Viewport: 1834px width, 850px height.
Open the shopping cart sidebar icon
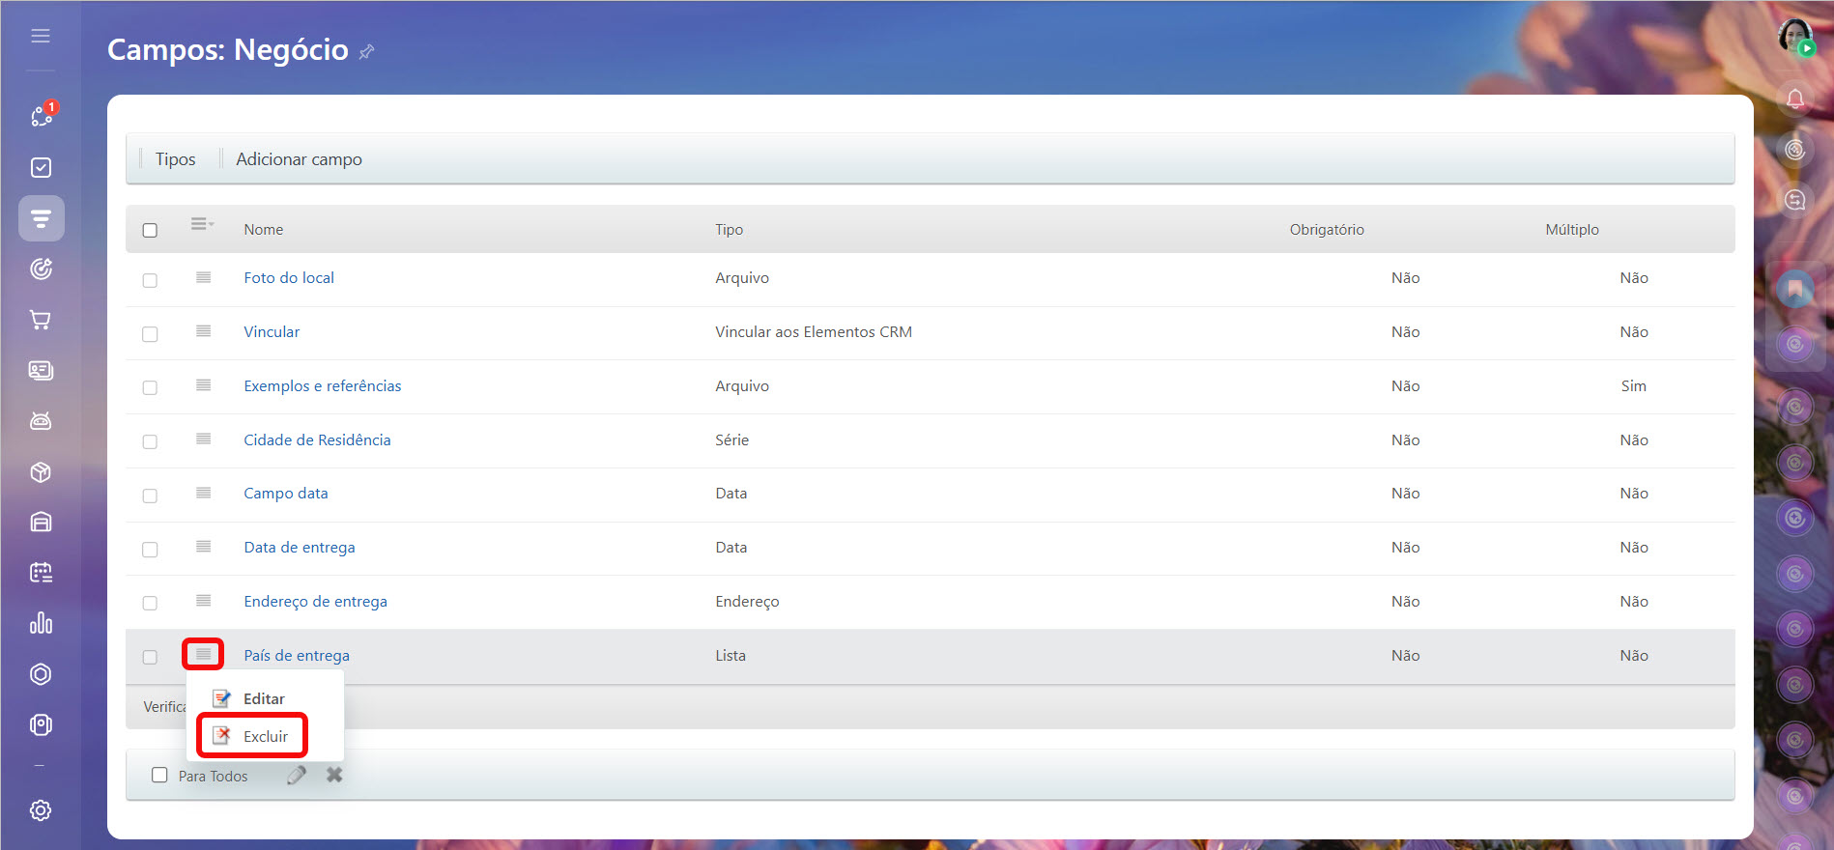[41, 320]
